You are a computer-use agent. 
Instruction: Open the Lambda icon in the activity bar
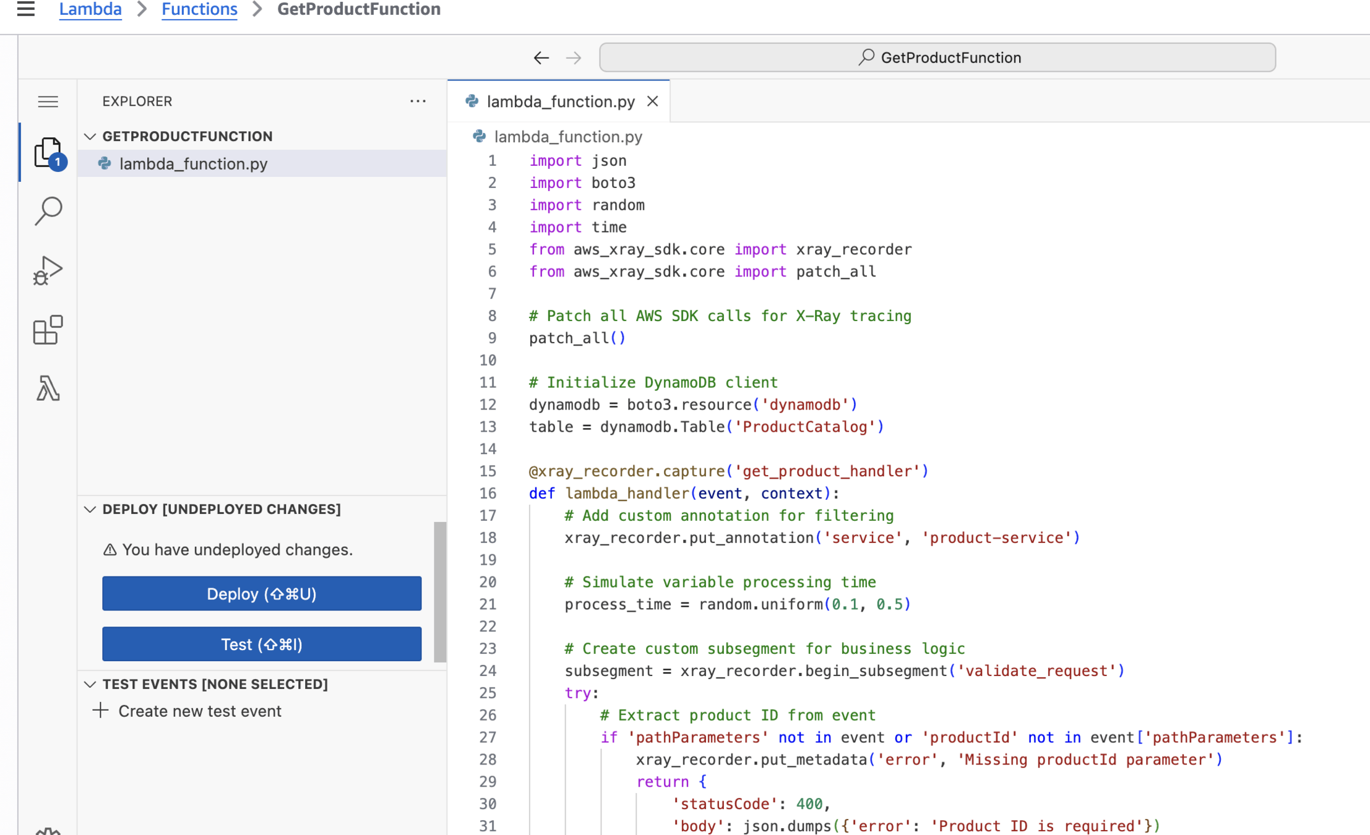click(48, 388)
